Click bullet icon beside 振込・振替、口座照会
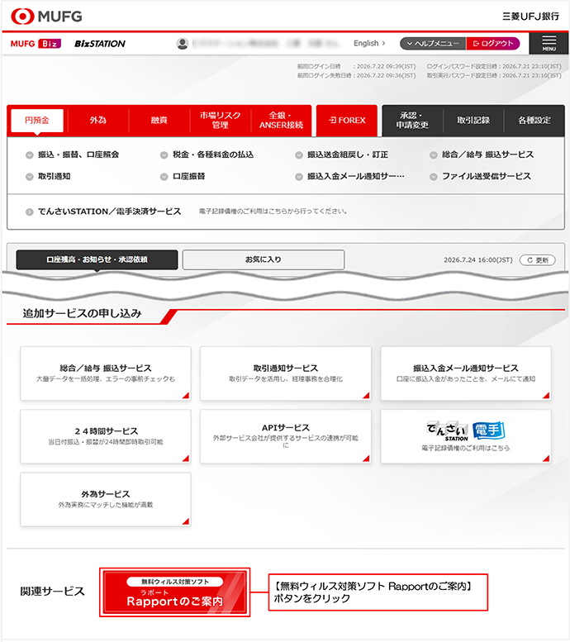Screen dimensions: 570x642 tap(29, 155)
